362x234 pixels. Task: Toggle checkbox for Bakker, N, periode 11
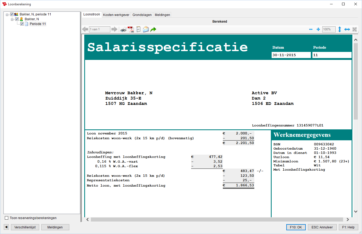(x=12, y=14)
